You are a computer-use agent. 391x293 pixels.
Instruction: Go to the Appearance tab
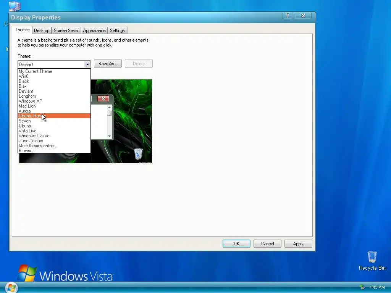pyautogui.click(x=94, y=31)
